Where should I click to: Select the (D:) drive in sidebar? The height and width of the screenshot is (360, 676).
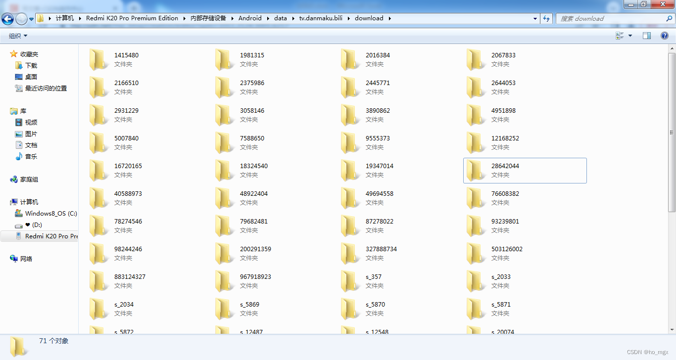click(x=34, y=225)
